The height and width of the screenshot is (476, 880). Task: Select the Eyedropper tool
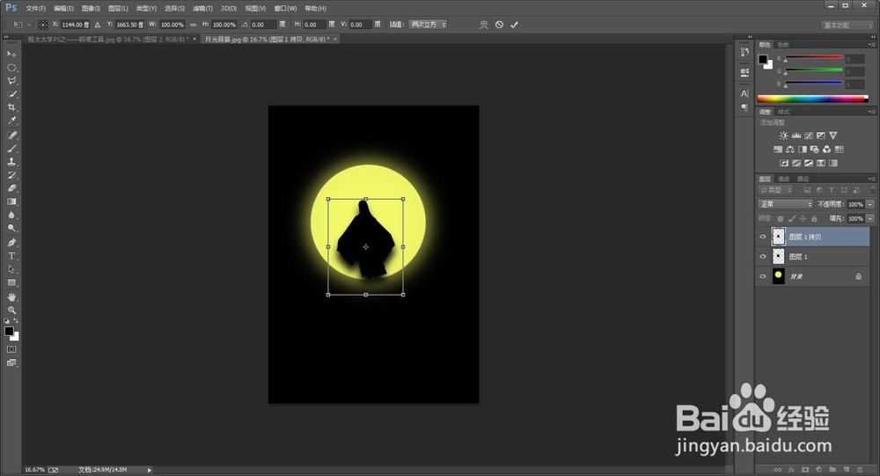(x=11, y=121)
